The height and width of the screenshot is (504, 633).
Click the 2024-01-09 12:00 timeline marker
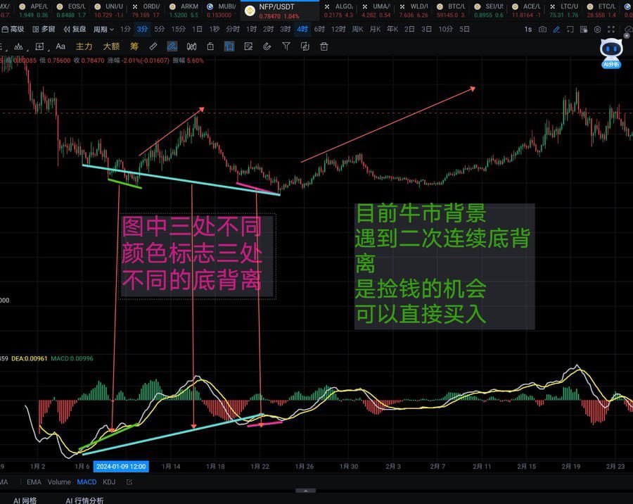120,466
